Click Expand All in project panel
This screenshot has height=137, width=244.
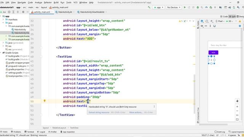tap(13, 12)
